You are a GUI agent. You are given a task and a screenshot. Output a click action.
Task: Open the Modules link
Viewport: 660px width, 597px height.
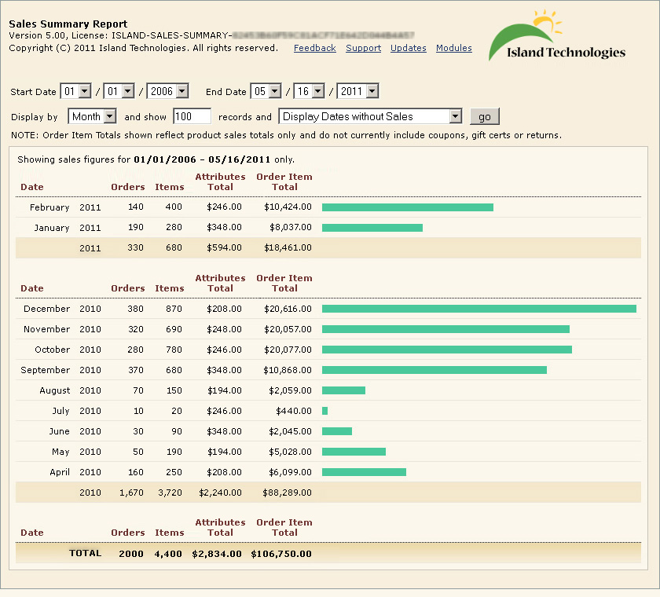(454, 48)
